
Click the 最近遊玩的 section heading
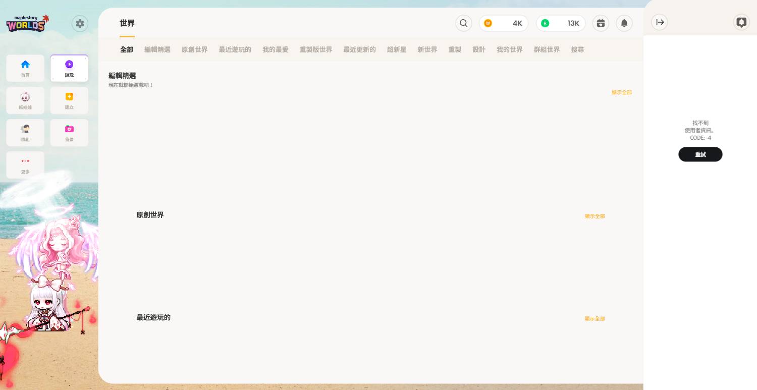[x=153, y=317]
